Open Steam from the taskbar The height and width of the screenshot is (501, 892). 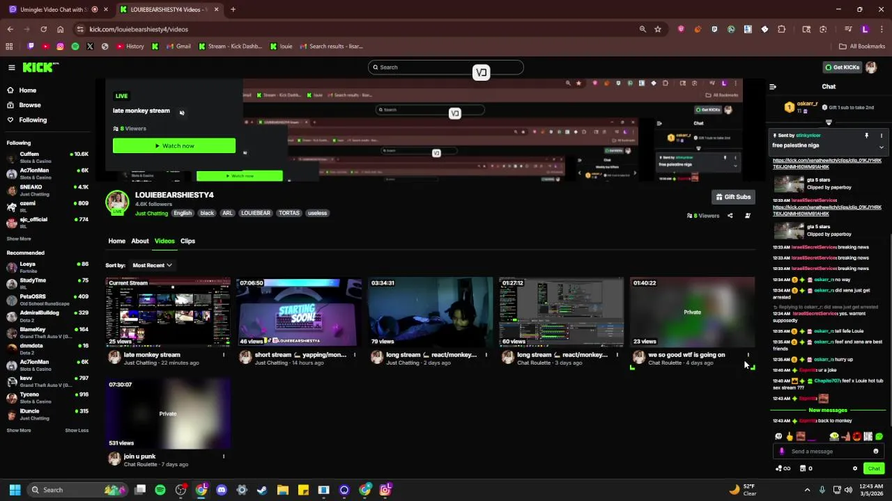coord(262,490)
